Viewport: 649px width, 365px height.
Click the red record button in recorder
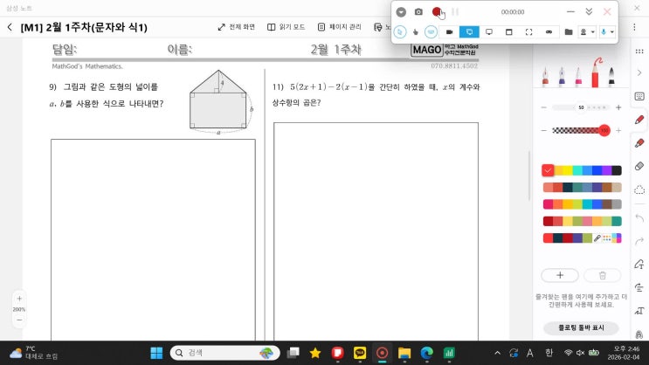pyautogui.click(x=437, y=12)
